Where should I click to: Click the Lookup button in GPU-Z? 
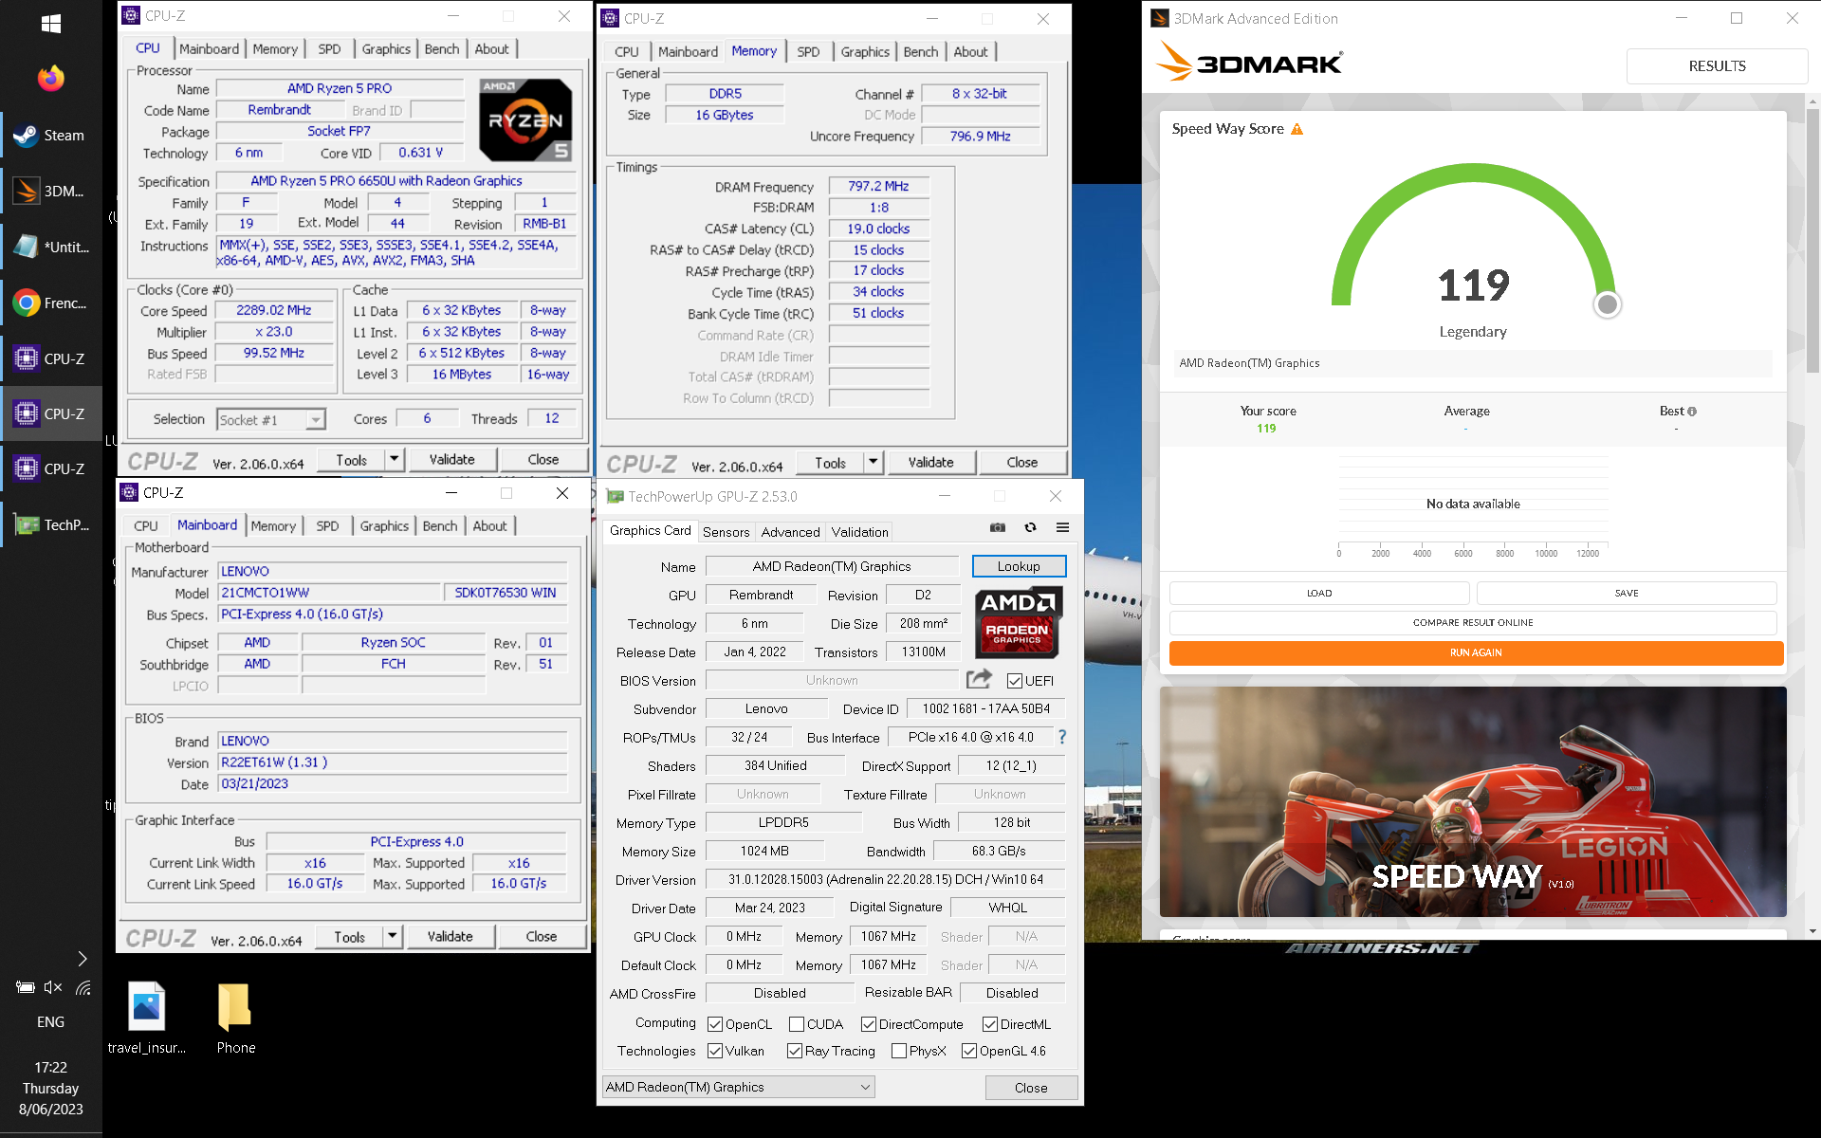[1019, 566]
